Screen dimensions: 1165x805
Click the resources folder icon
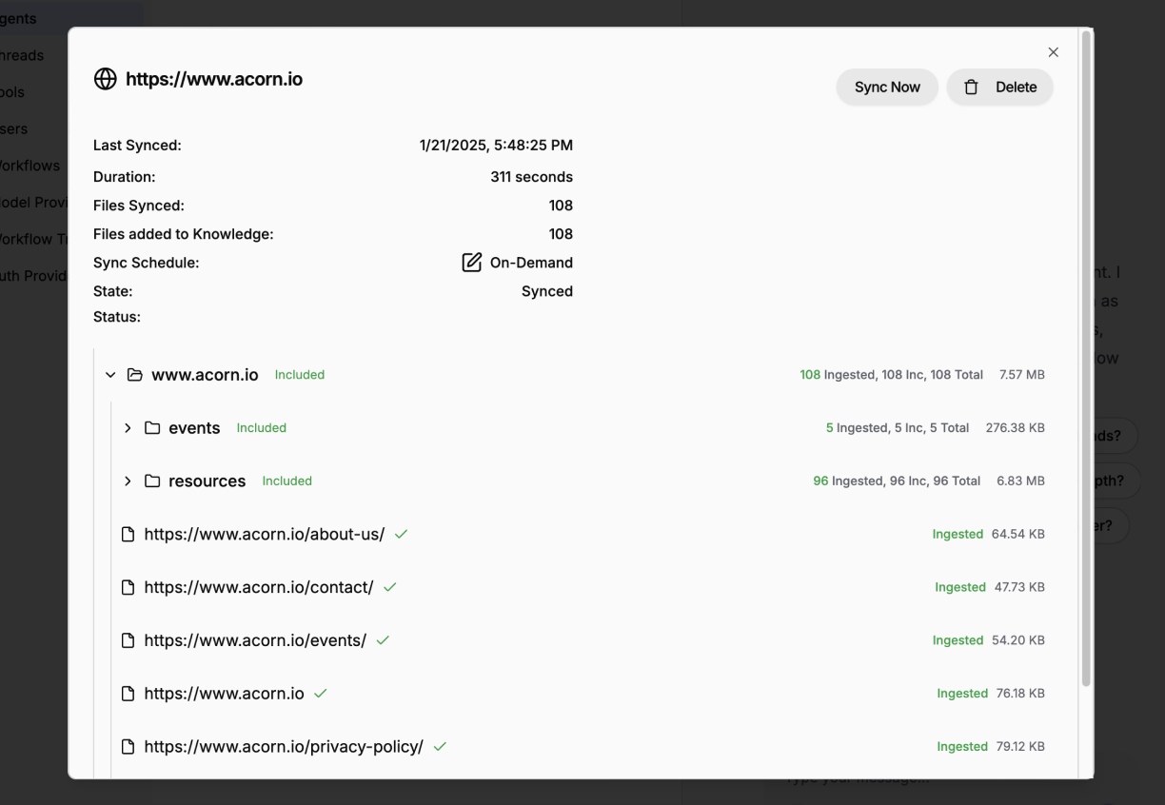[152, 481]
